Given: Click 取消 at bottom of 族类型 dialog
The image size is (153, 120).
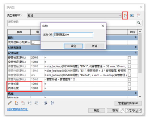Looking at the screenshot, I should click(x=115, y=110).
